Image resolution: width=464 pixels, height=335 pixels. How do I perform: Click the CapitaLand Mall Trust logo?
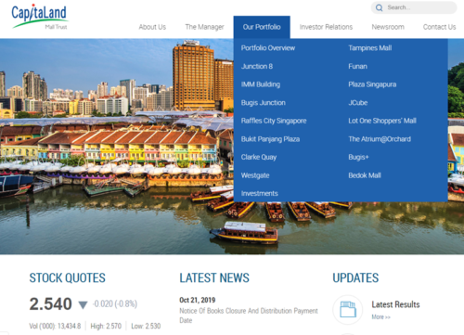click(39, 16)
